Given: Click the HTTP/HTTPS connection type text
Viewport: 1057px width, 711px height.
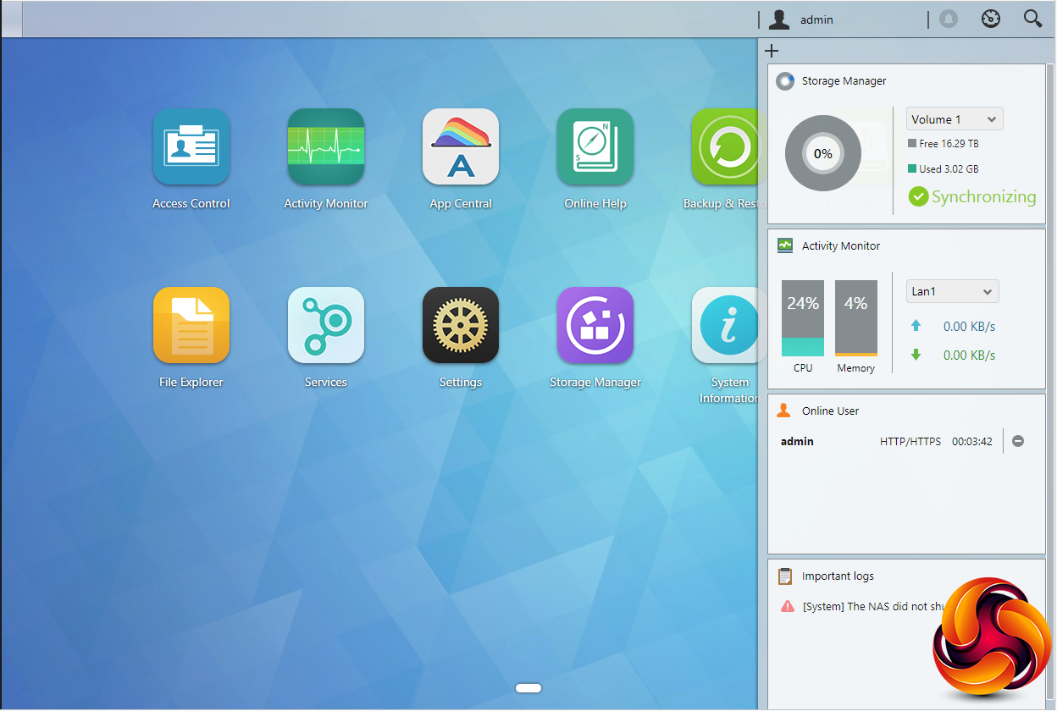Looking at the screenshot, I should point(910,442).
